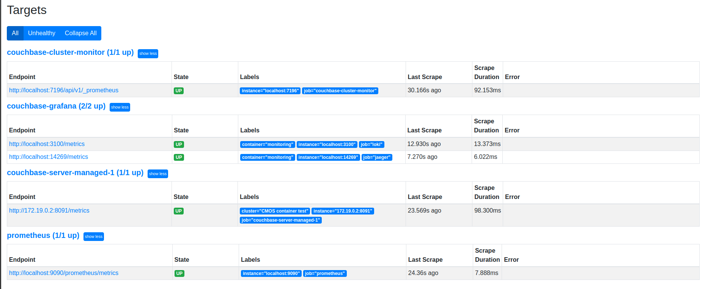The width and height of the screenshot is (705, 289).
Task: Collapse prometheus section via show less
Action: click(94, 237)
